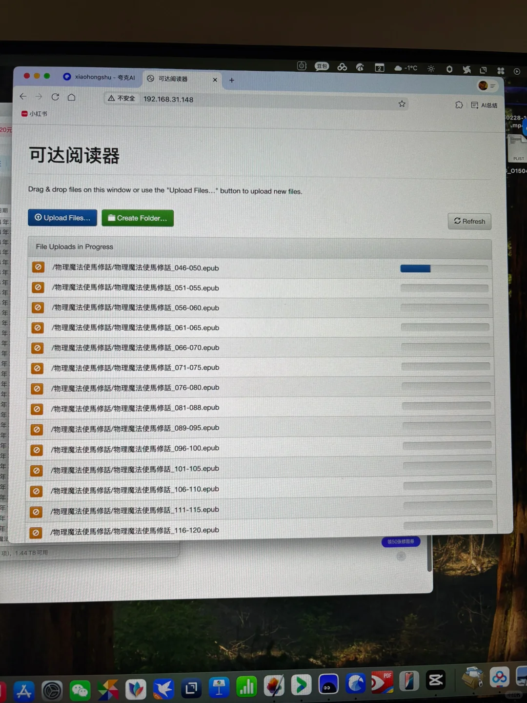527x703 pixels.
Task: Open System Settings from the Dock
Action: click(x=52, y=691)
